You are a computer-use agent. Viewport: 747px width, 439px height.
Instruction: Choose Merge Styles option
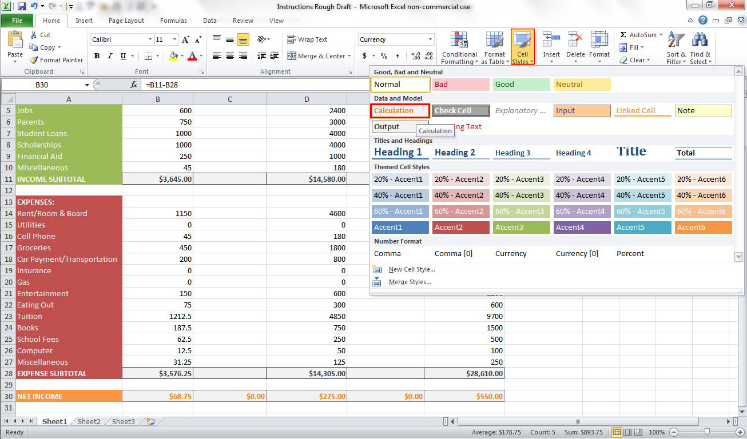[x=410, y=282]
